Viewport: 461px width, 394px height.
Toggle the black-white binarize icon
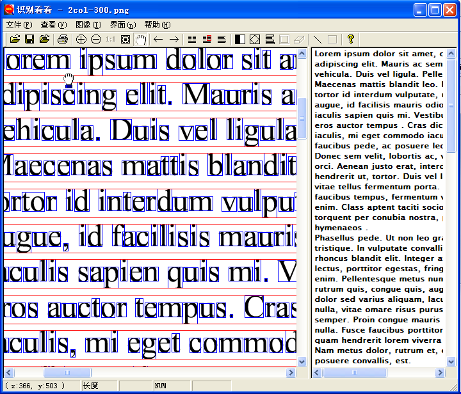click(x=240, y=40)
